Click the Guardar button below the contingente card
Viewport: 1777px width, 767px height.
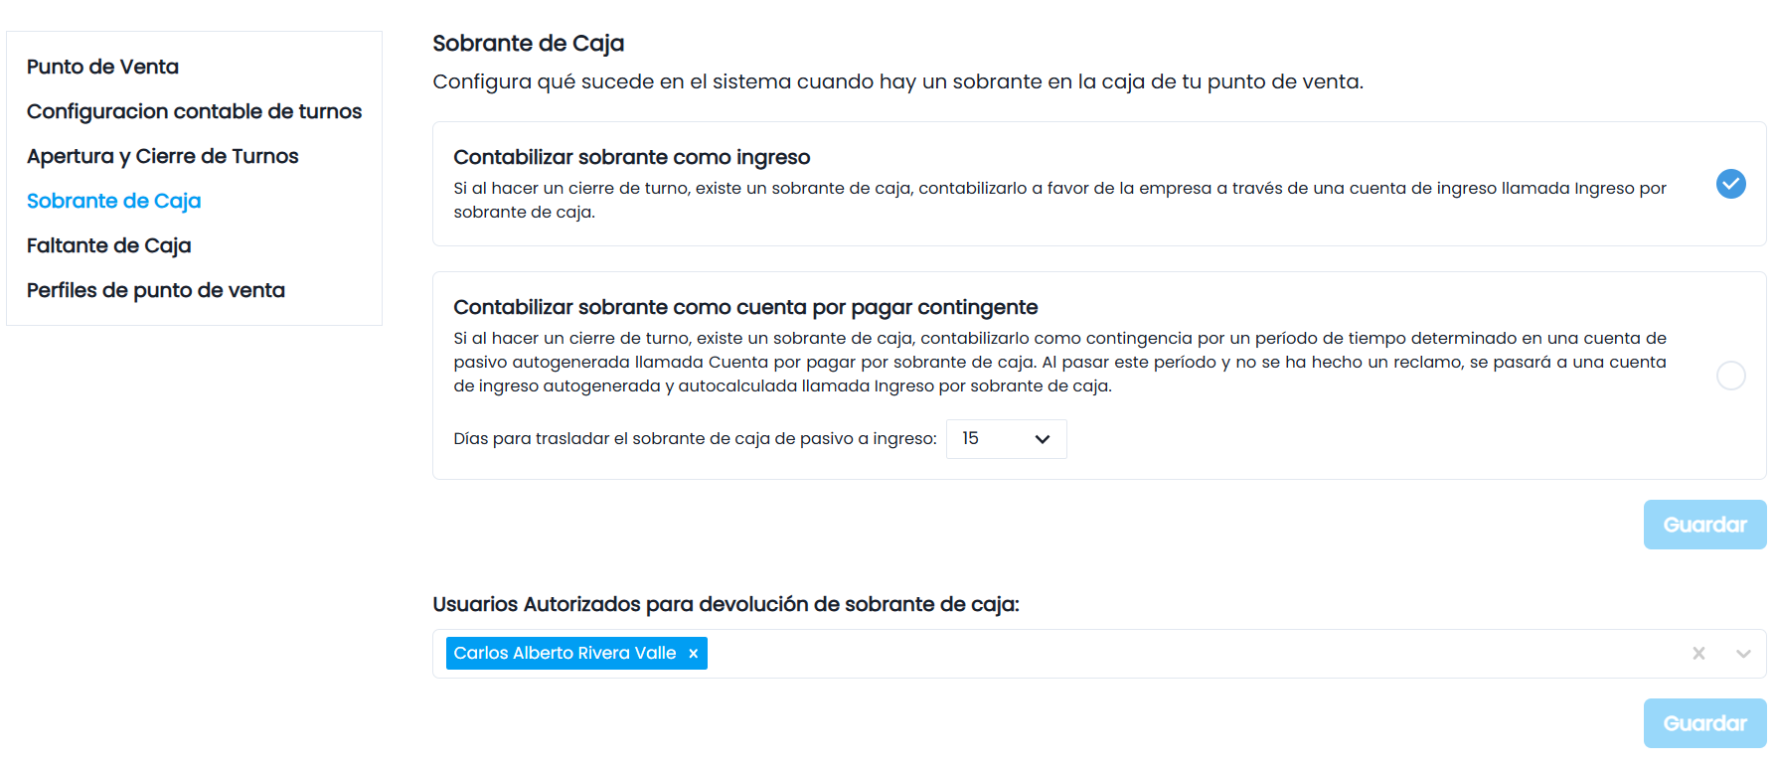pos(1704,525)
